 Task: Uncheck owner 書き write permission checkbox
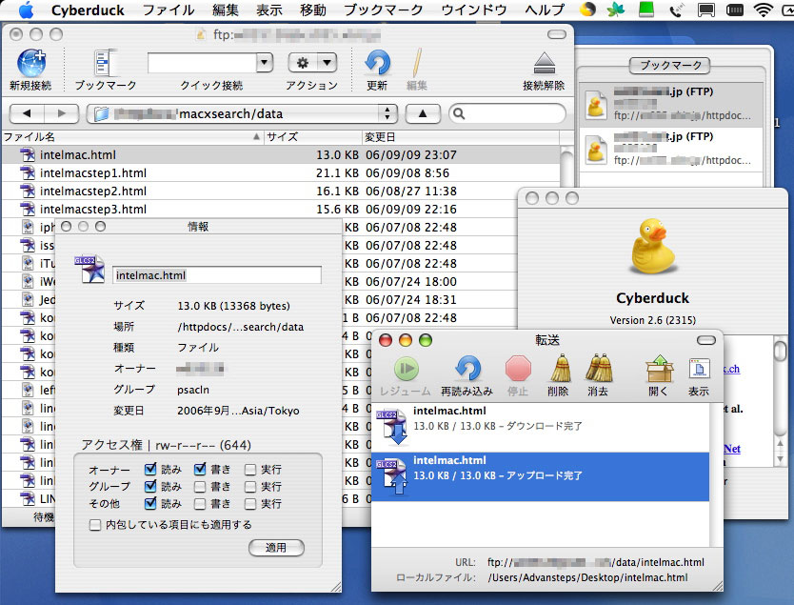pyautogui.click(x=200, y=470)
